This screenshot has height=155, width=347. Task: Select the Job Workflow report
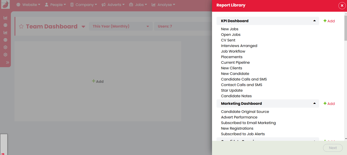click(x=233, y=51)
